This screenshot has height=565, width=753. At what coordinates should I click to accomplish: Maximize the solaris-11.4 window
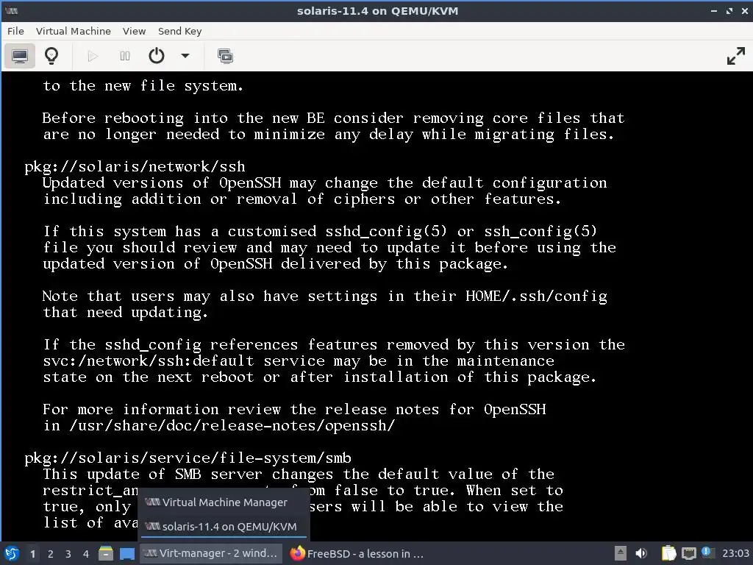click(729, 10)
